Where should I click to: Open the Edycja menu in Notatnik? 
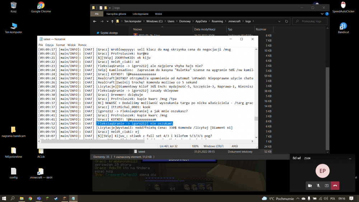(50, 45)
